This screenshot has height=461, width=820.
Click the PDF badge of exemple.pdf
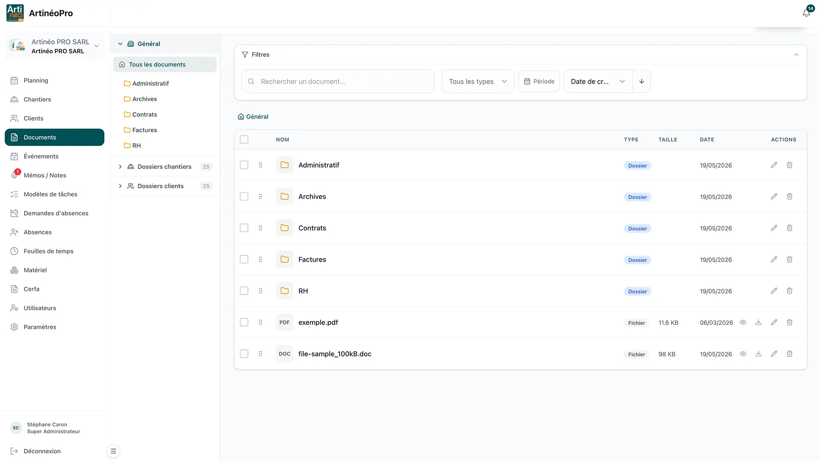[x=284, y=322]
